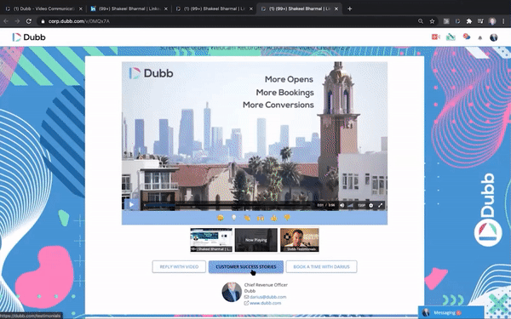Open the www.dubb.com website link

265,303
